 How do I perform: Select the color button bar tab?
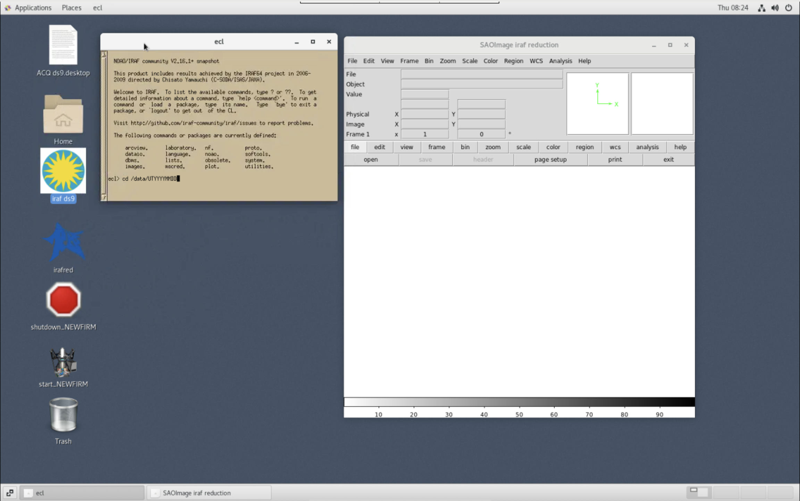553,147
